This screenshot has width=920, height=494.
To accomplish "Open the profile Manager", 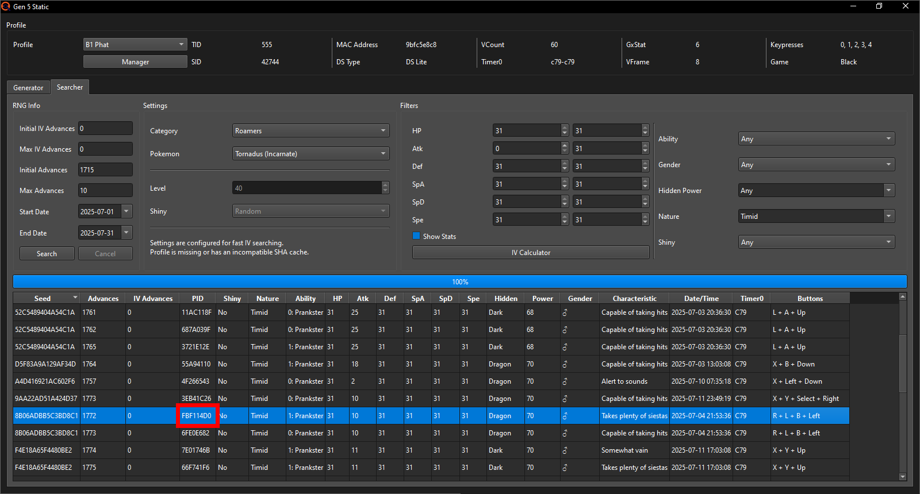I will 135,61.
